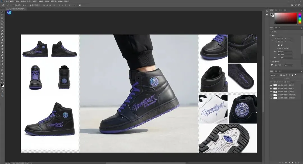Open the bit depth dropdown in Properties
This screenshot has height=164, width=303.
(285, 55)
